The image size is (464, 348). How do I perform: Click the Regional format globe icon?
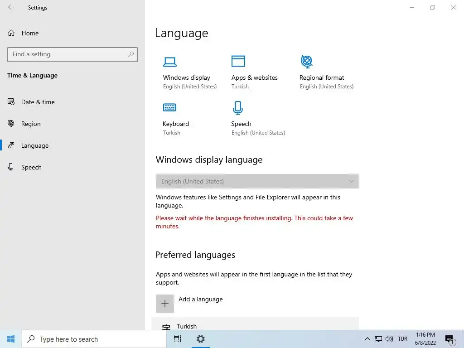pyautogui.click(x=307, y=62)
